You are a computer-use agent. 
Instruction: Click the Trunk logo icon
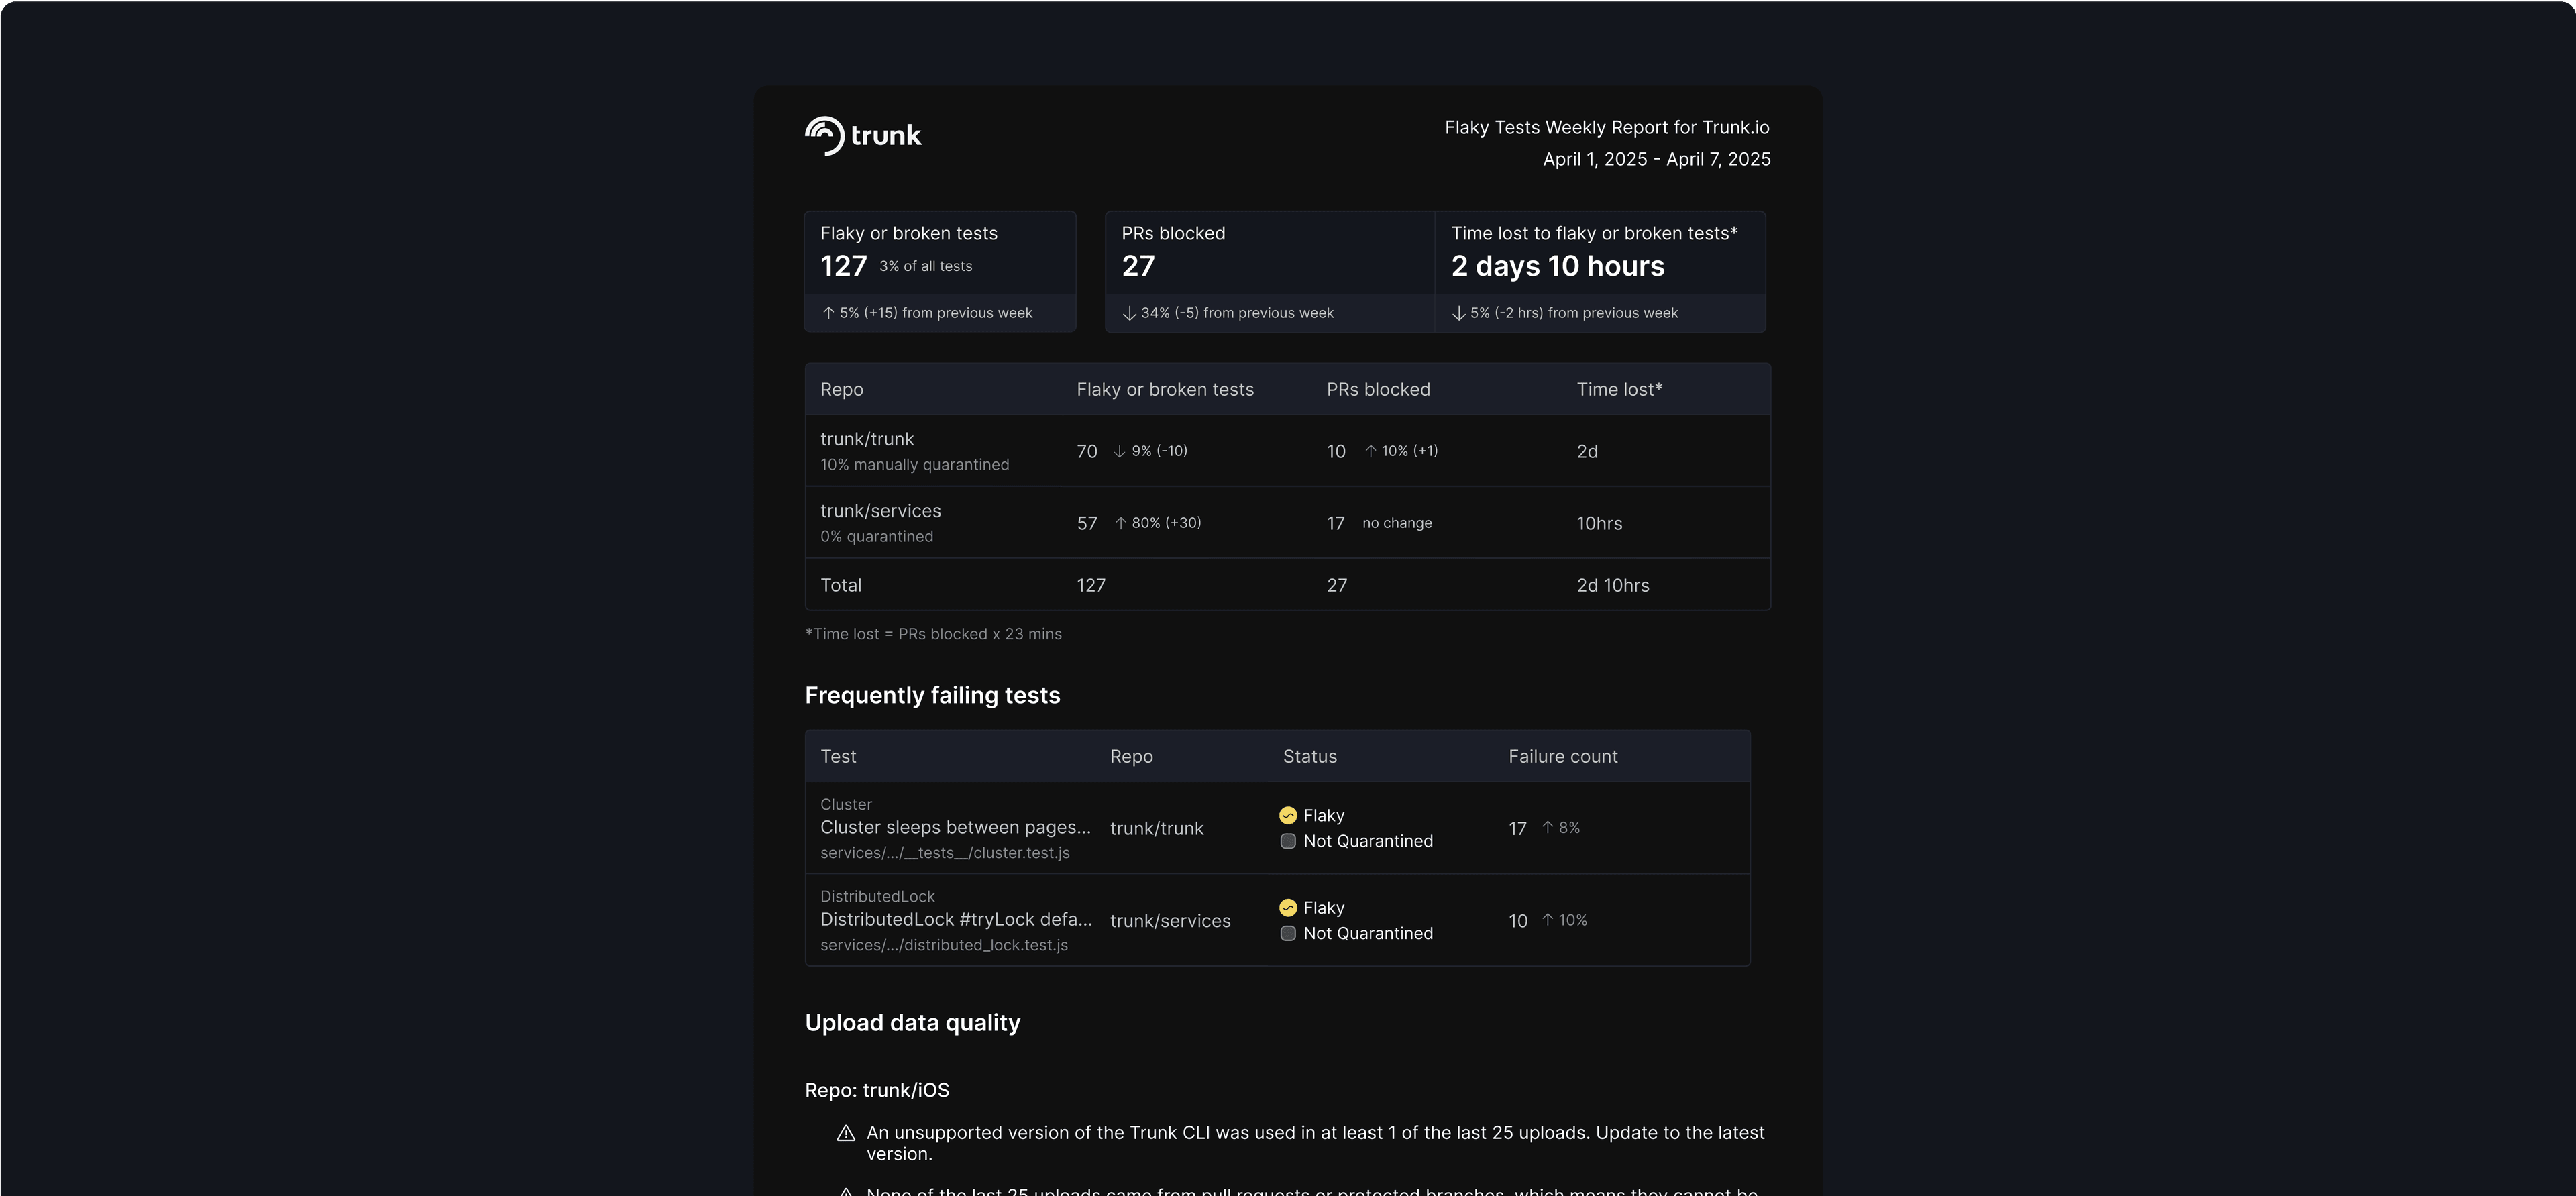pyautogui.click(x=825, y=136)
